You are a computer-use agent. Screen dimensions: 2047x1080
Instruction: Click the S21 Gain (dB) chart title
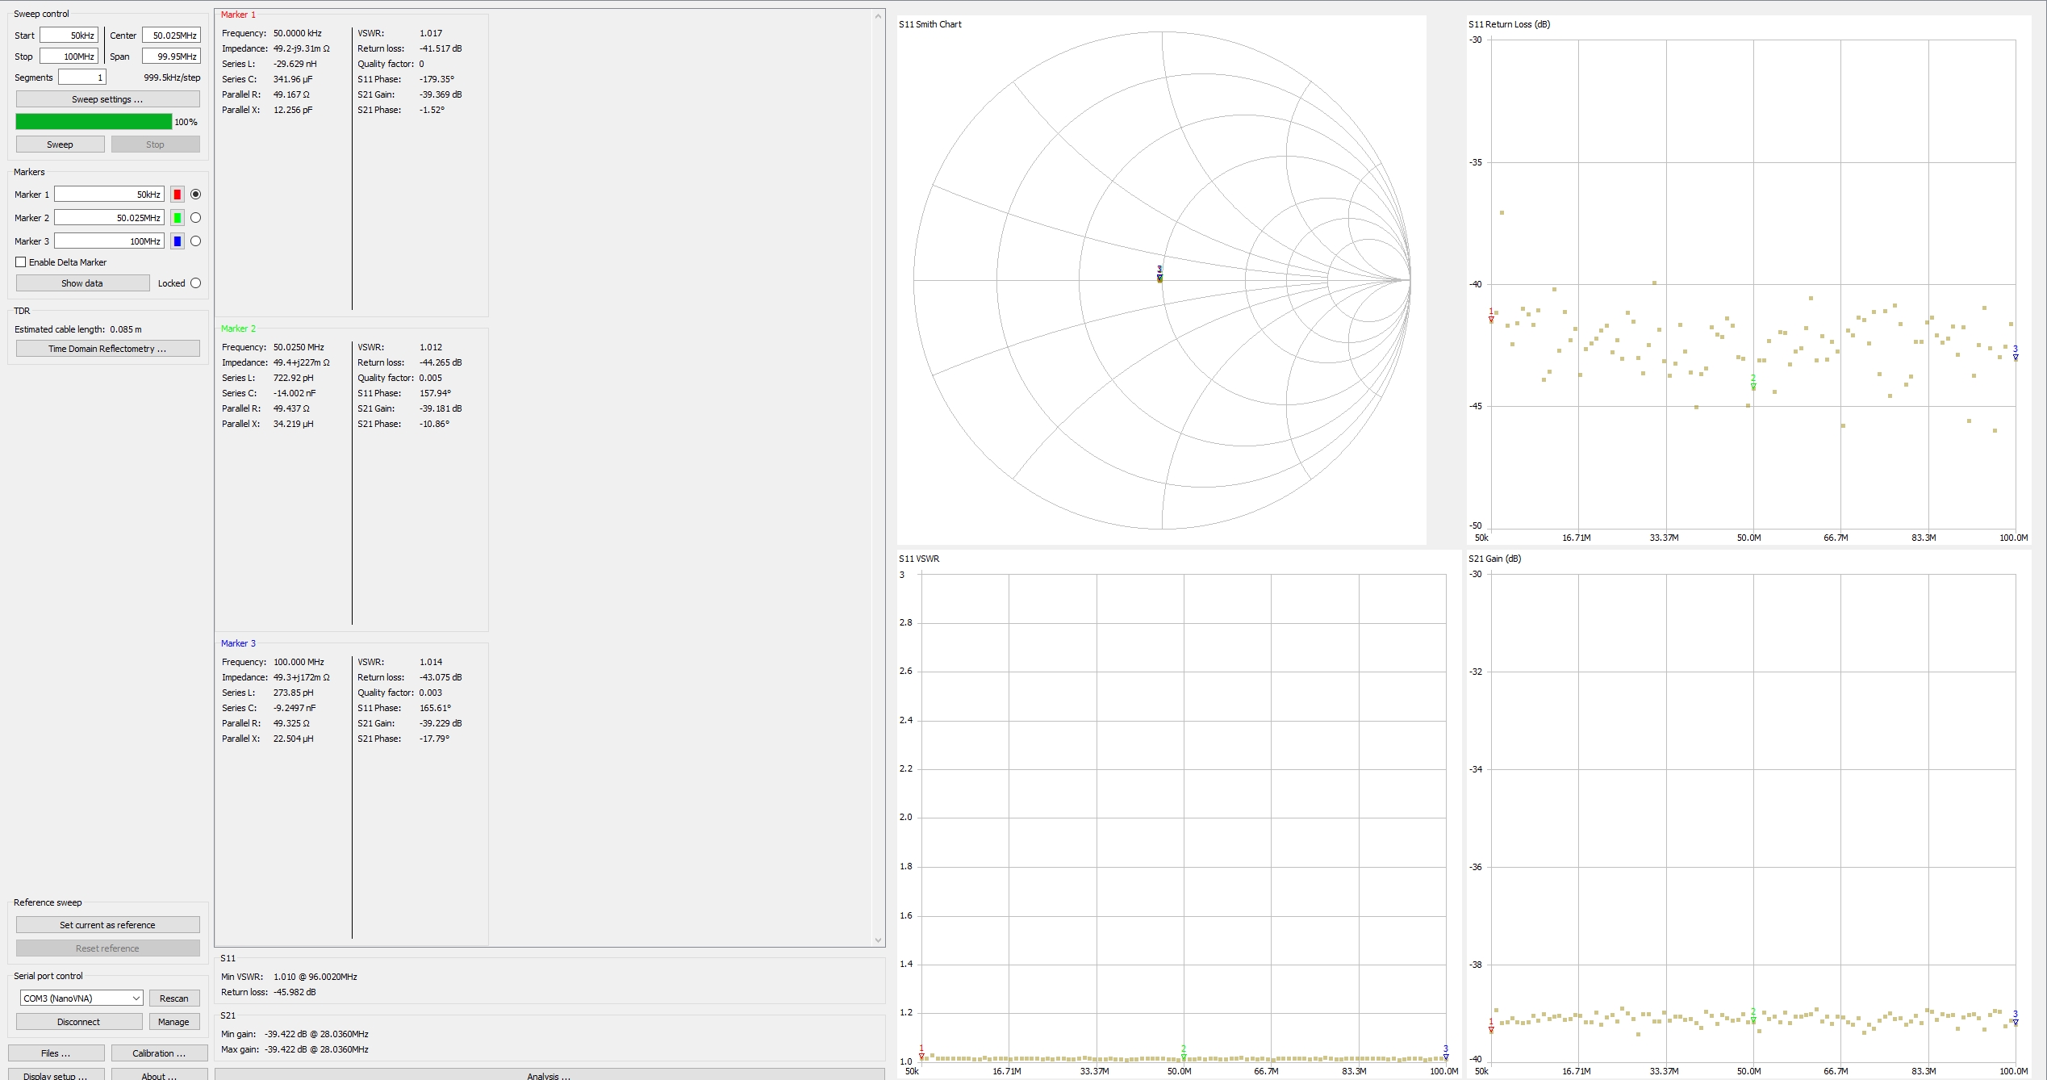(1494, 559)
